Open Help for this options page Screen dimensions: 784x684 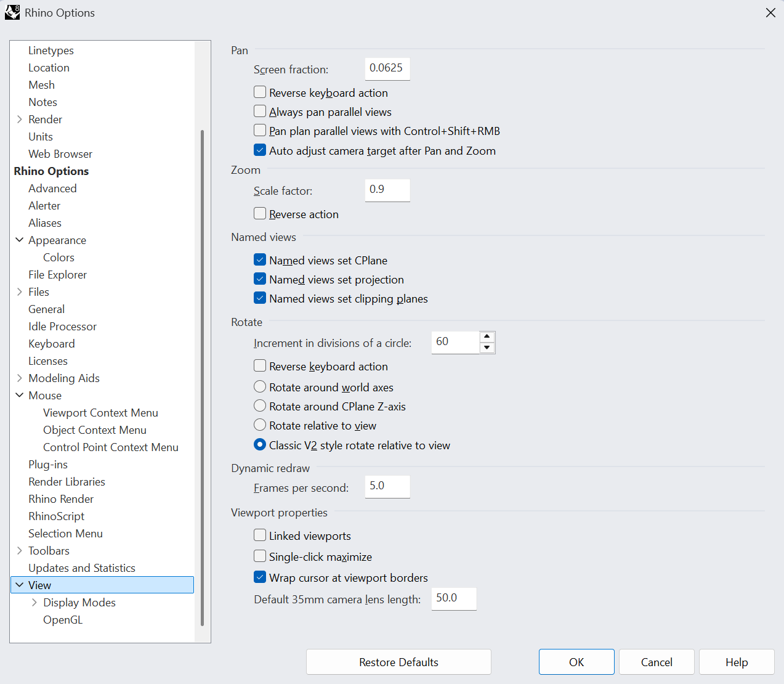click(737, 662)
